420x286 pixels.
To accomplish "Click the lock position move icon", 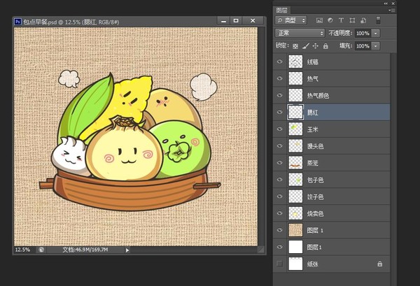I will [316, 46].
